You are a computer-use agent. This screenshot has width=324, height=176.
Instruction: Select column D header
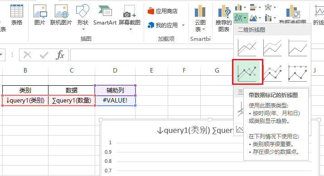(x=115, y=70)
